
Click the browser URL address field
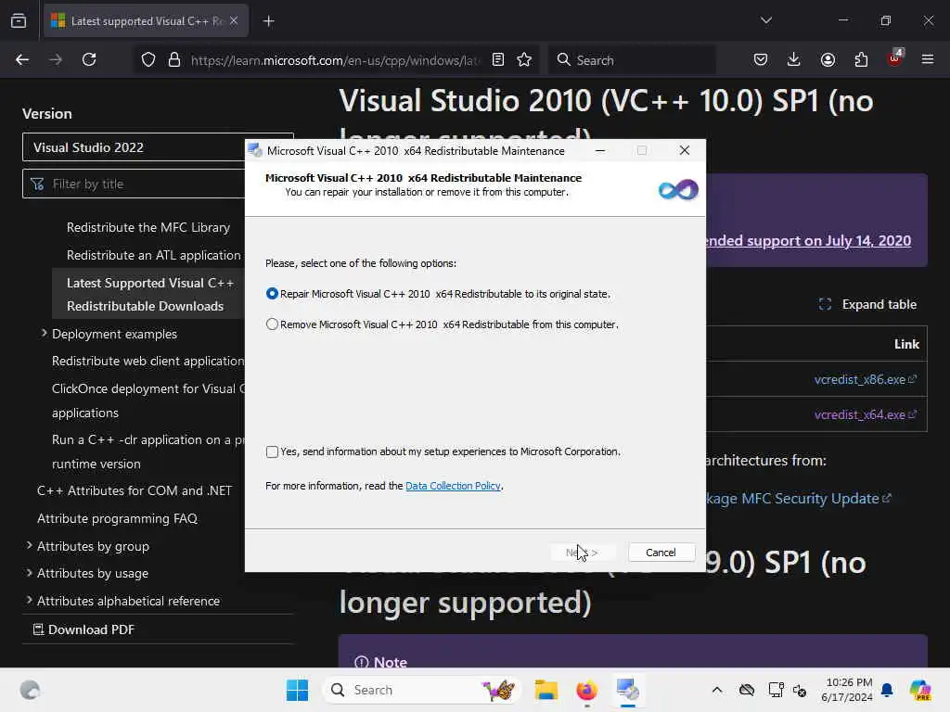(334, 60)
